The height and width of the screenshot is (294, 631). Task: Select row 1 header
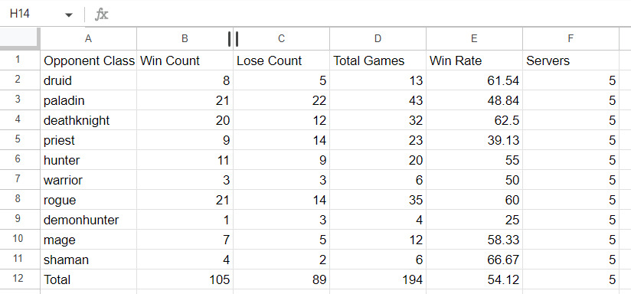20,60
